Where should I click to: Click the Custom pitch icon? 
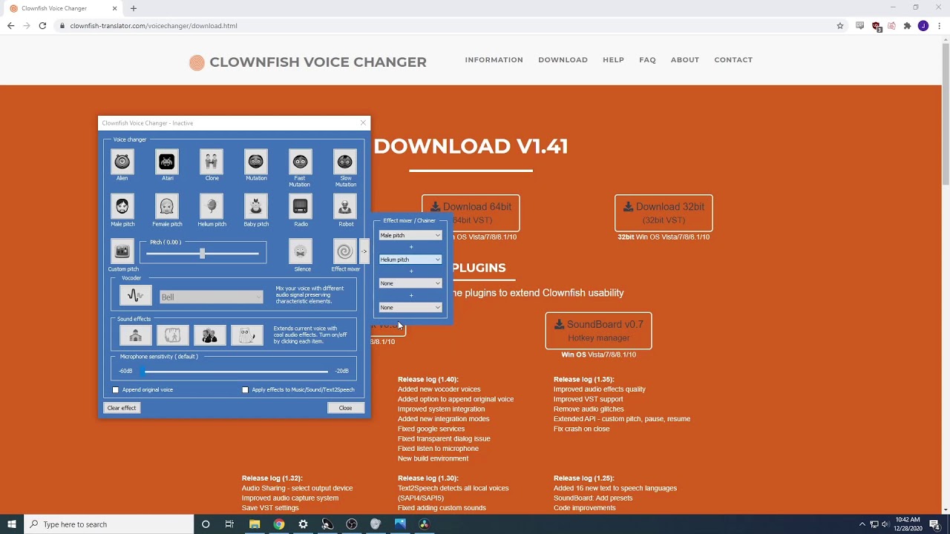[x=122, y=251]
